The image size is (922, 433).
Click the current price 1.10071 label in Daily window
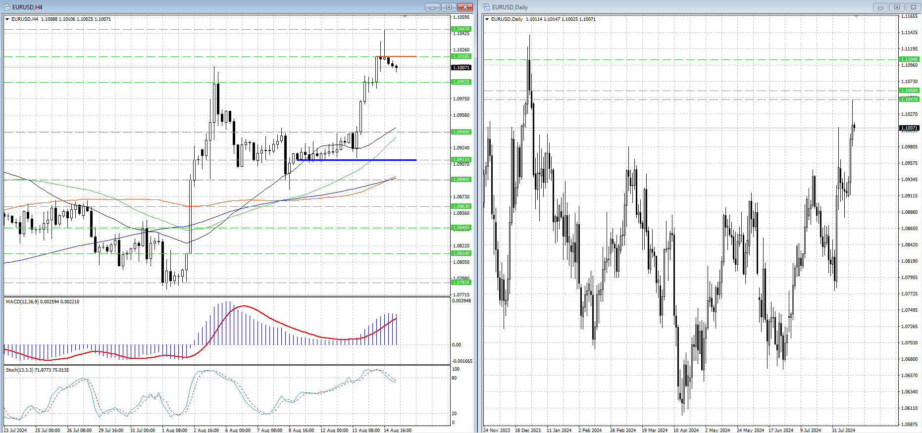click(x=909, y=128)
